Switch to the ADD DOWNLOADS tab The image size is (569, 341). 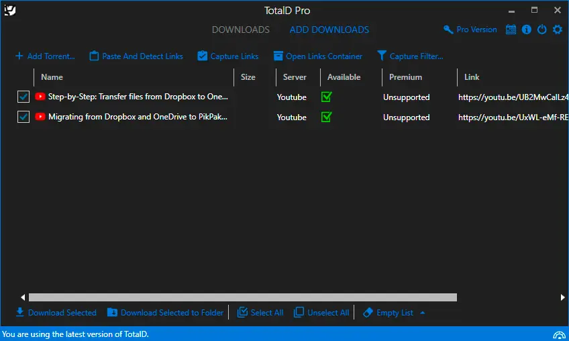click(x=329, y=30)
